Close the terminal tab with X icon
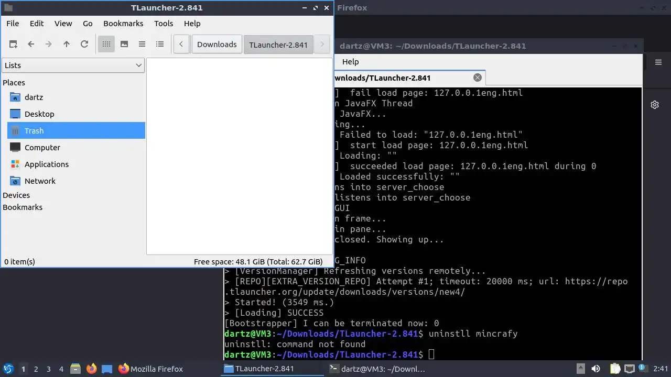 pos(478,77)
